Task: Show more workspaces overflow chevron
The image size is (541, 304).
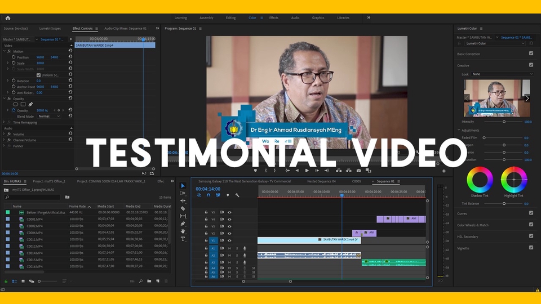Action: tap(369, 17)
